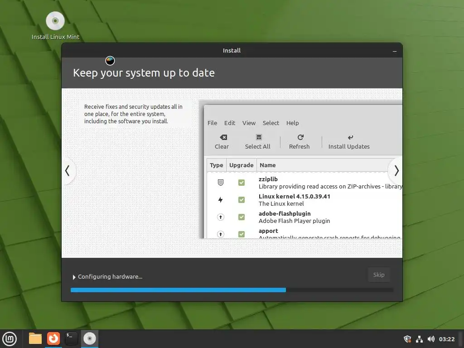Click the 'Library providing read access on ZIP-archives' description

pyautogui.click(x=330, y=186)
